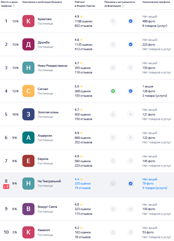
Task: Click '53 фото' in Камелот row
Action: (x=148, y=232)
